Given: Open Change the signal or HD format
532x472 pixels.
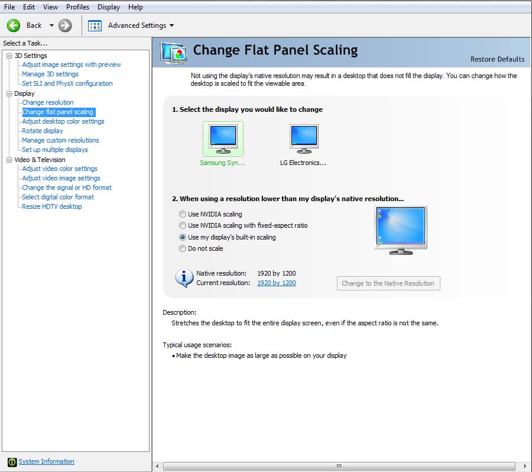Looking at the screenshot, I should [67, 187].
